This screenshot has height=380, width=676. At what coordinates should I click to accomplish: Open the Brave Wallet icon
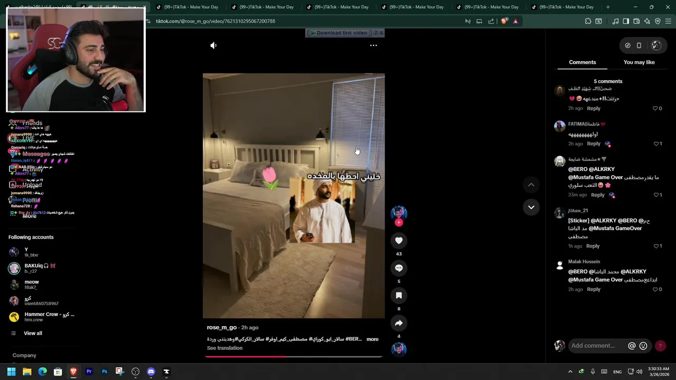click(636, 21)
